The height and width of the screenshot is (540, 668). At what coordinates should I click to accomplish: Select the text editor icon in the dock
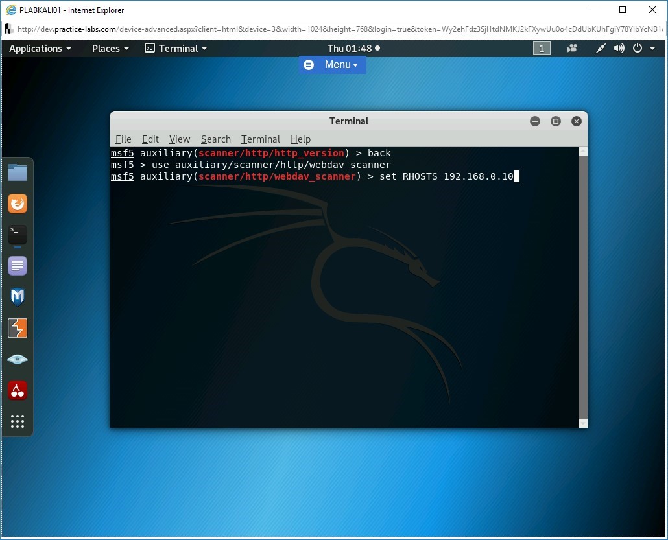point(17,266)
